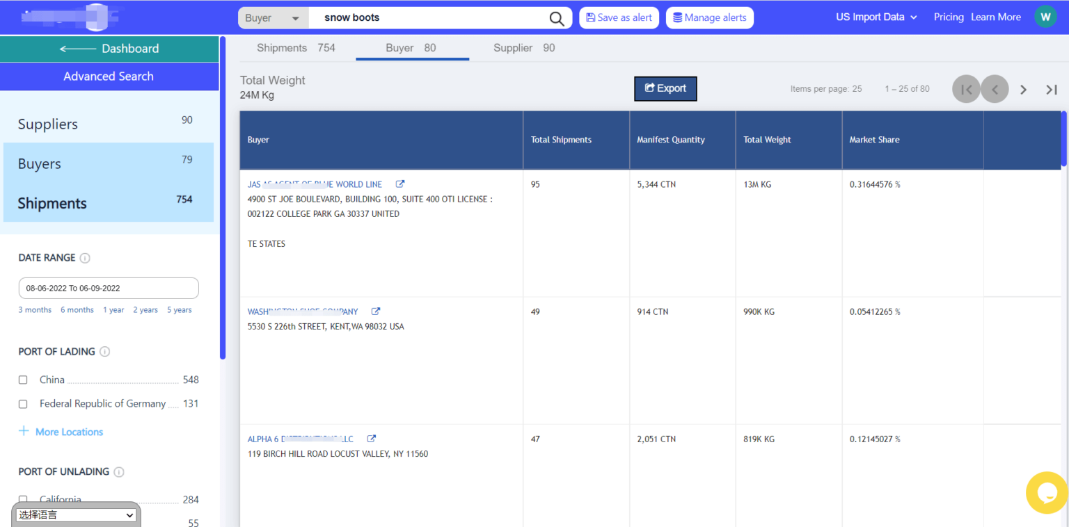
Task: Open external link icon for Washington Shoe Company
Action: pyautogui.click(x=376, y=311)
